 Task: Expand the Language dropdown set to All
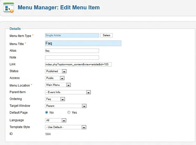(x=56, y=120)
